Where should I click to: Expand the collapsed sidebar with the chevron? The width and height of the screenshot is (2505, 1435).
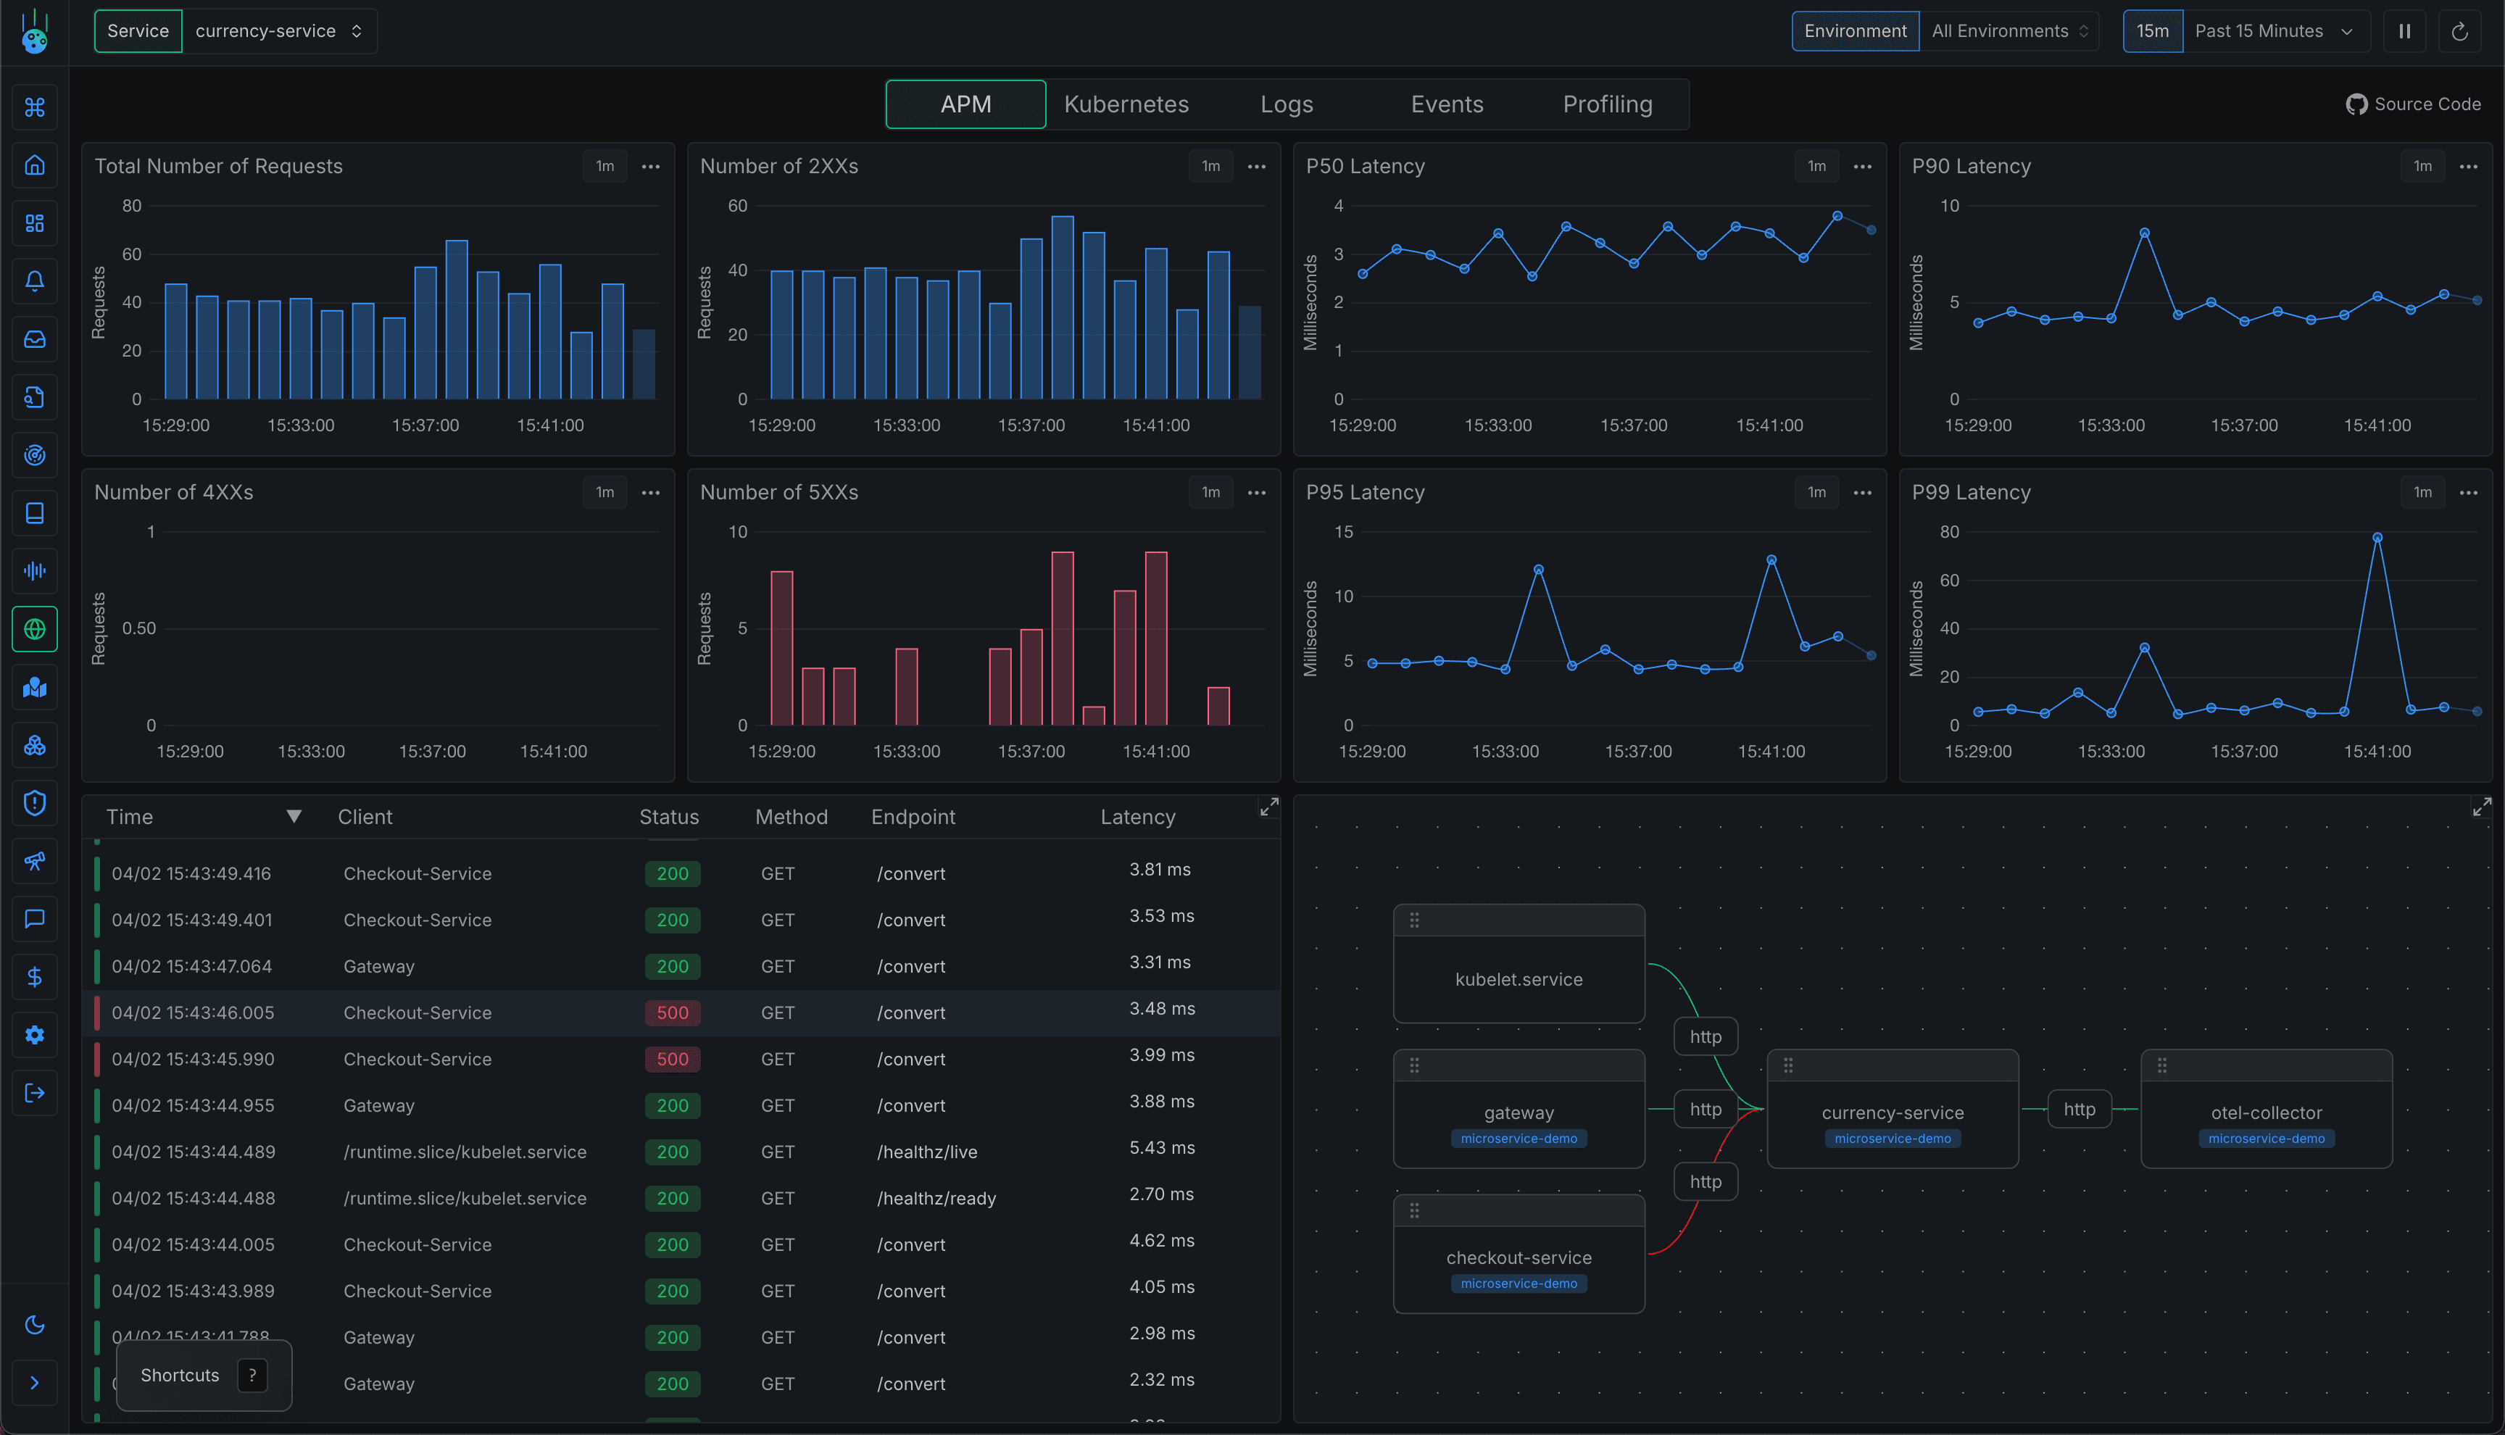[x=35, y=1383]
